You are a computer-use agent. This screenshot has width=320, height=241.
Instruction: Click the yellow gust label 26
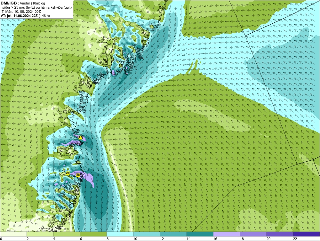80,137
